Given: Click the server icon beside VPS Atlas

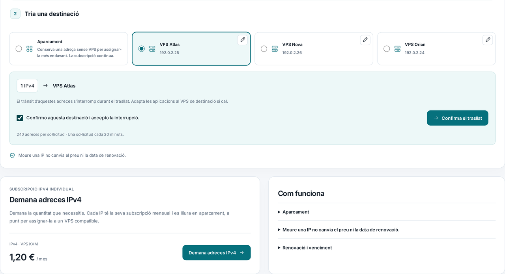Looking at the screenshot, I should click(152, 49).
